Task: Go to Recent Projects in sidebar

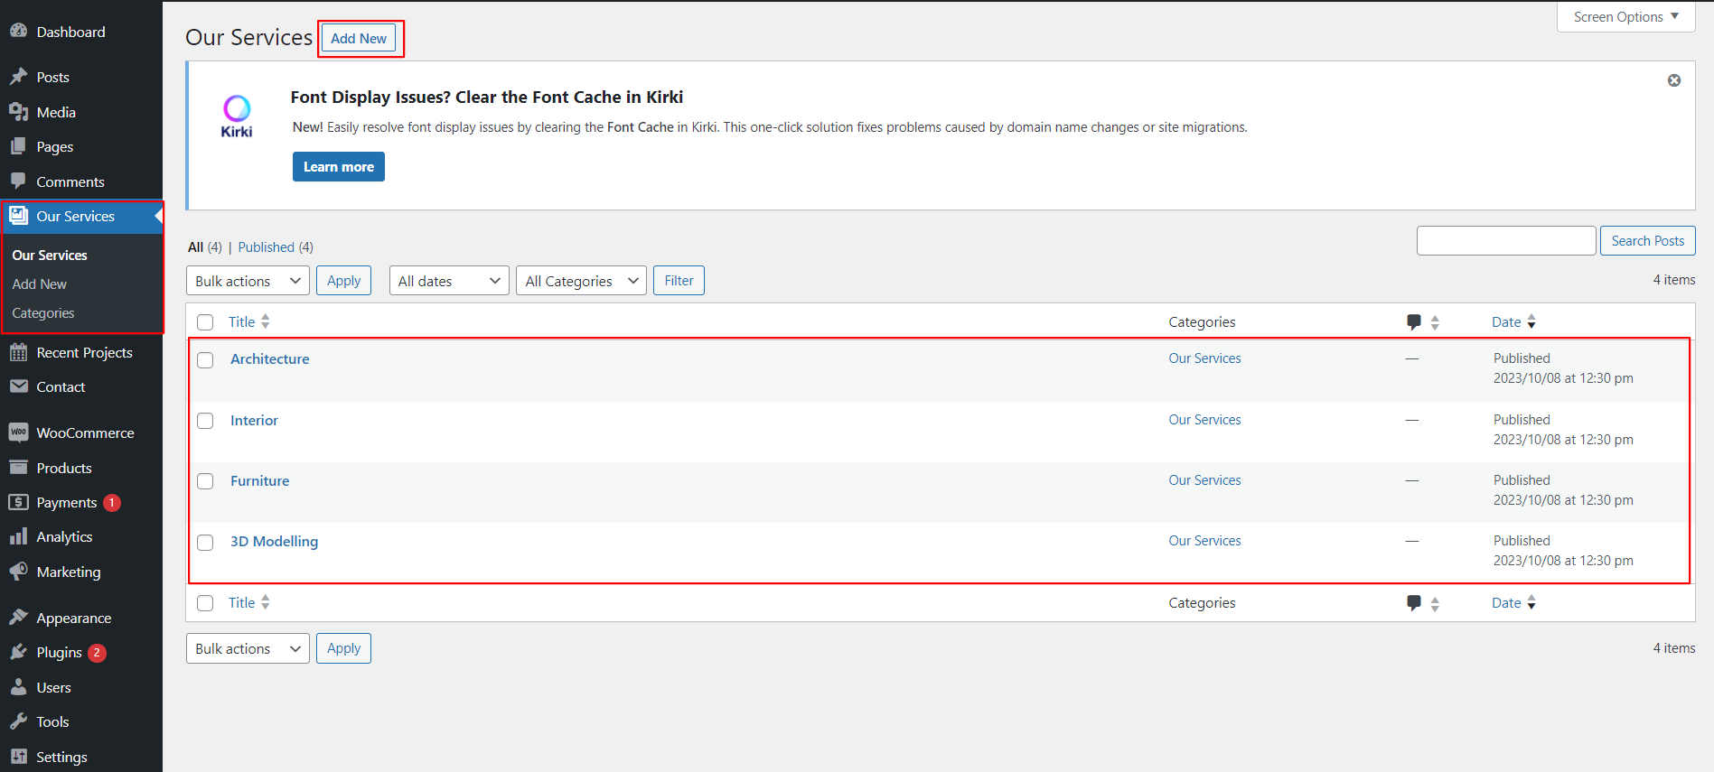Action: point(84,352)
